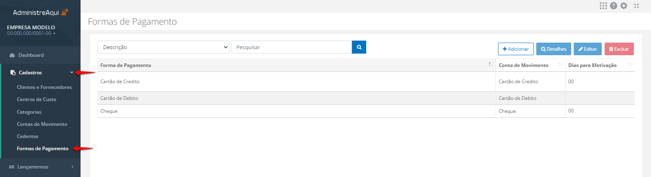Go to Dashboard in sidebar
The image size is (651, 177).
[31, 55]
